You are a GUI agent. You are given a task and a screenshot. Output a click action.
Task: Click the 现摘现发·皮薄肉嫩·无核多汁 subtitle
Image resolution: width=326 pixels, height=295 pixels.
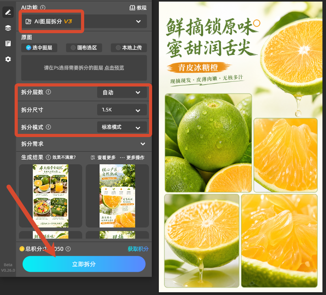(207, 79)
